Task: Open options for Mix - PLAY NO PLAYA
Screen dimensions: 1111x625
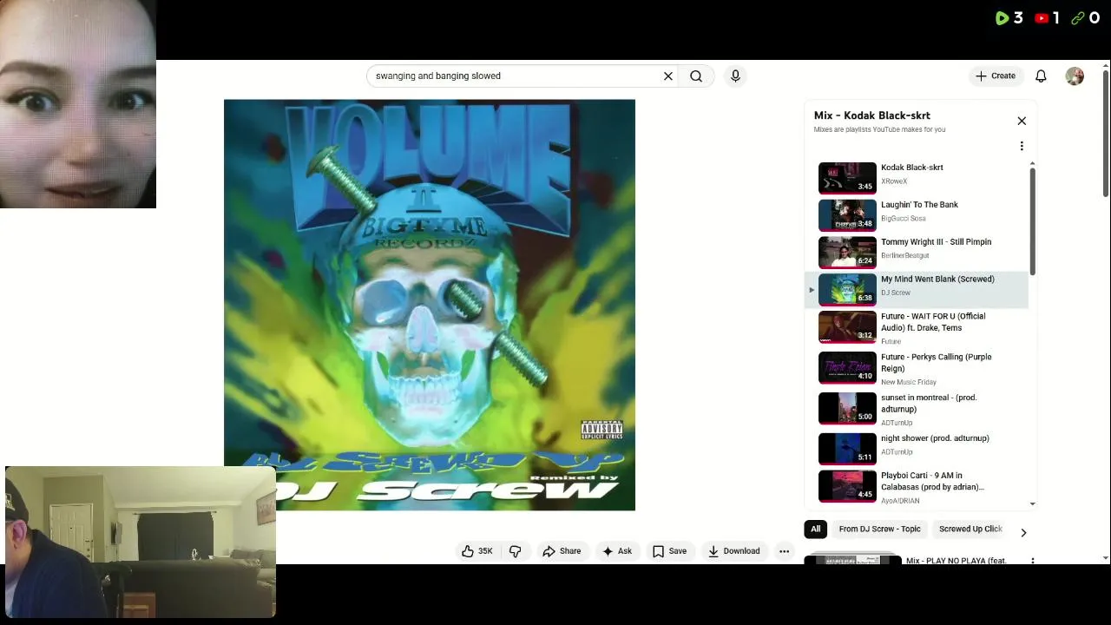Action: point(1033,561)
